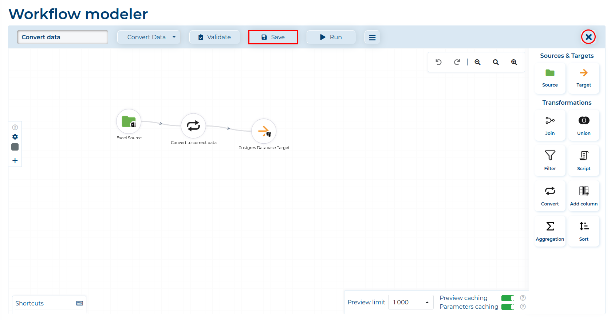Zoom out on the canvas

tap(477, 62)
